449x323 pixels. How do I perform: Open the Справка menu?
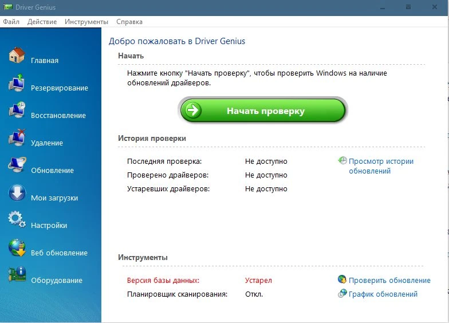[129, 22]
